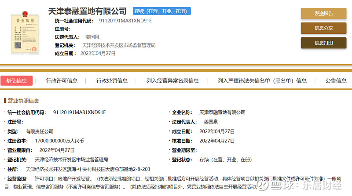352x196 pixels.
Task: Click 企业名称 value 天津泰融置地有限公司
Action: (222, 113)
